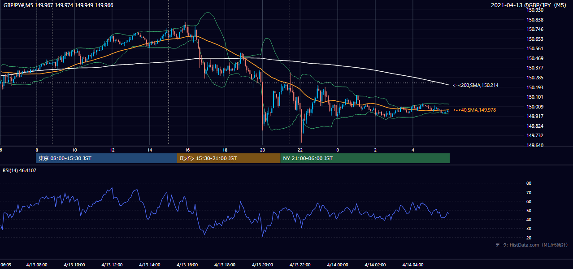573x269 pixels.
Task: Click price level 149.917 on the axis
Action: pos(534,116)
